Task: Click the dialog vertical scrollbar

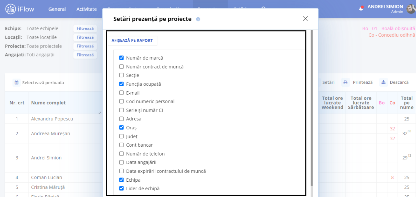Action: (312, 108)
